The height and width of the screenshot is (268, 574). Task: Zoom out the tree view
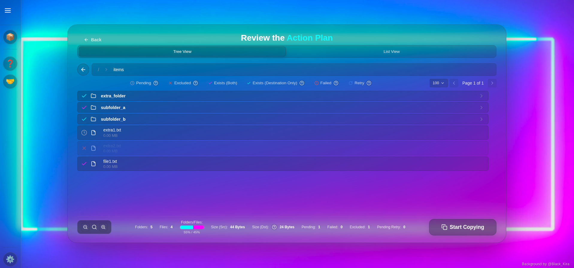tap(85, 227)
